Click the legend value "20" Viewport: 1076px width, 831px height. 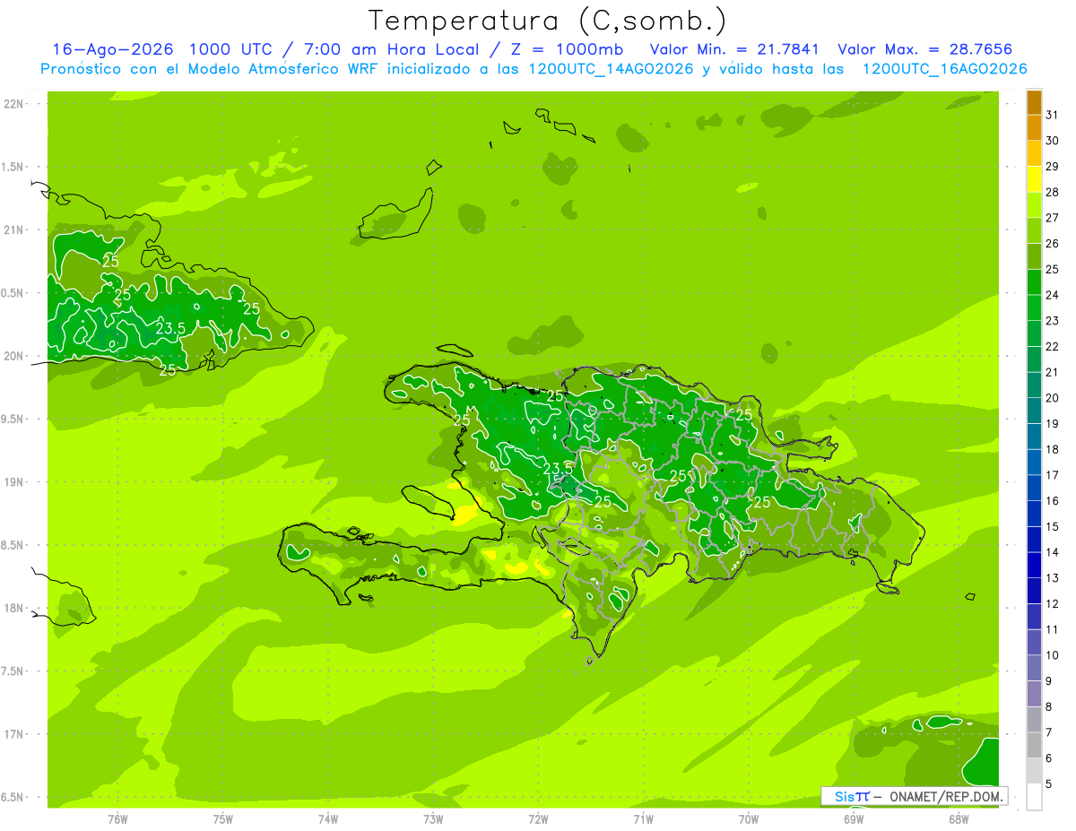tap(1052, 398)
